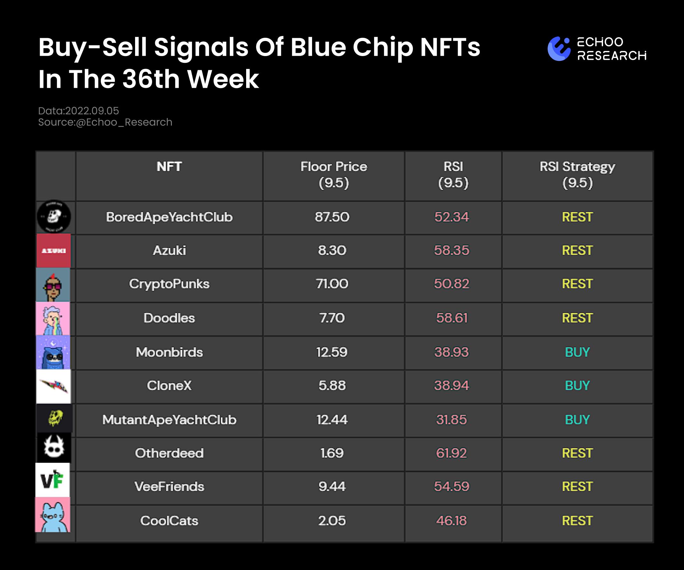Click the NFT column header
This screenshot has width=684, height=570.
[169, 167]
